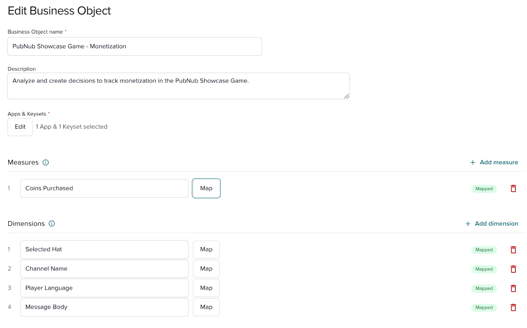Delete the Message Body dimension
527x328 pixels.
tap(513, 308)
